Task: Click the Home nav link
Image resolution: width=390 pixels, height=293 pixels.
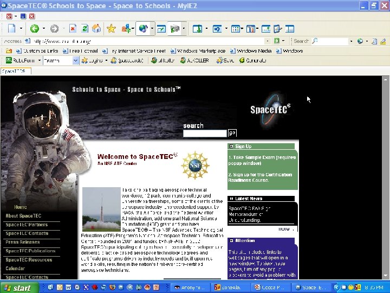Action: [x=21, y=207]
